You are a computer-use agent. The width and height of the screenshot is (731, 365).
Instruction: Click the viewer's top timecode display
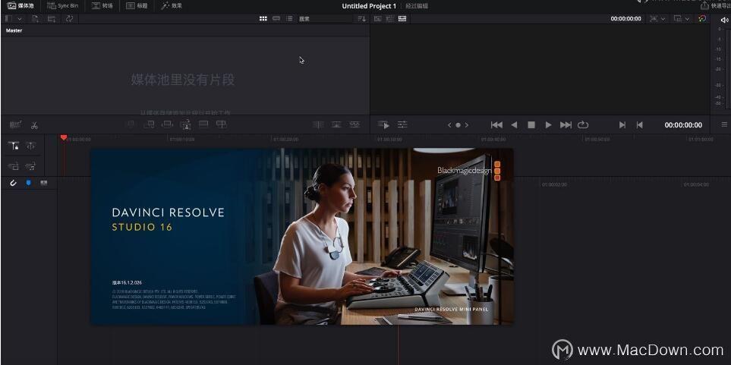pyautogui.click(x=625, y=19)
